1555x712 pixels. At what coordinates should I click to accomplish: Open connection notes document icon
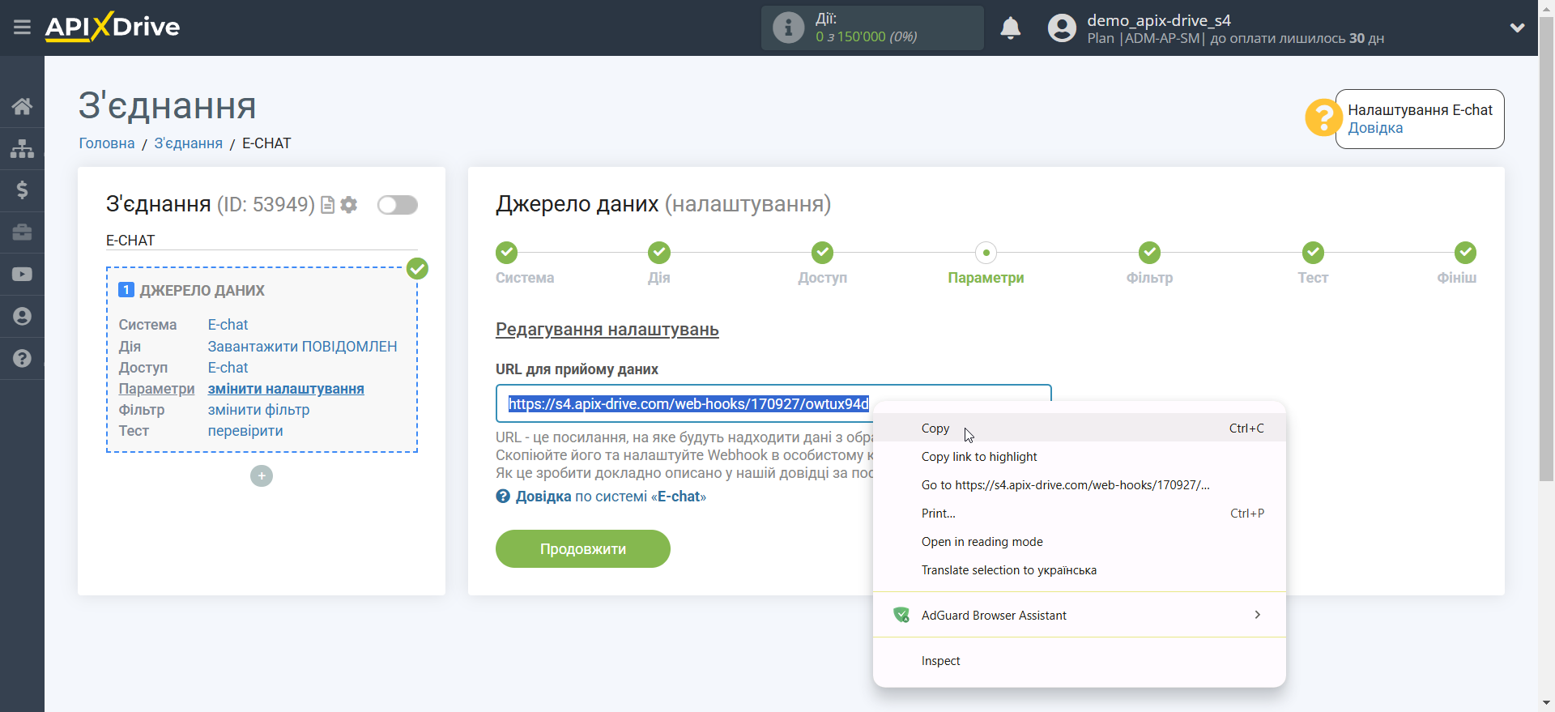click(327, 205)
